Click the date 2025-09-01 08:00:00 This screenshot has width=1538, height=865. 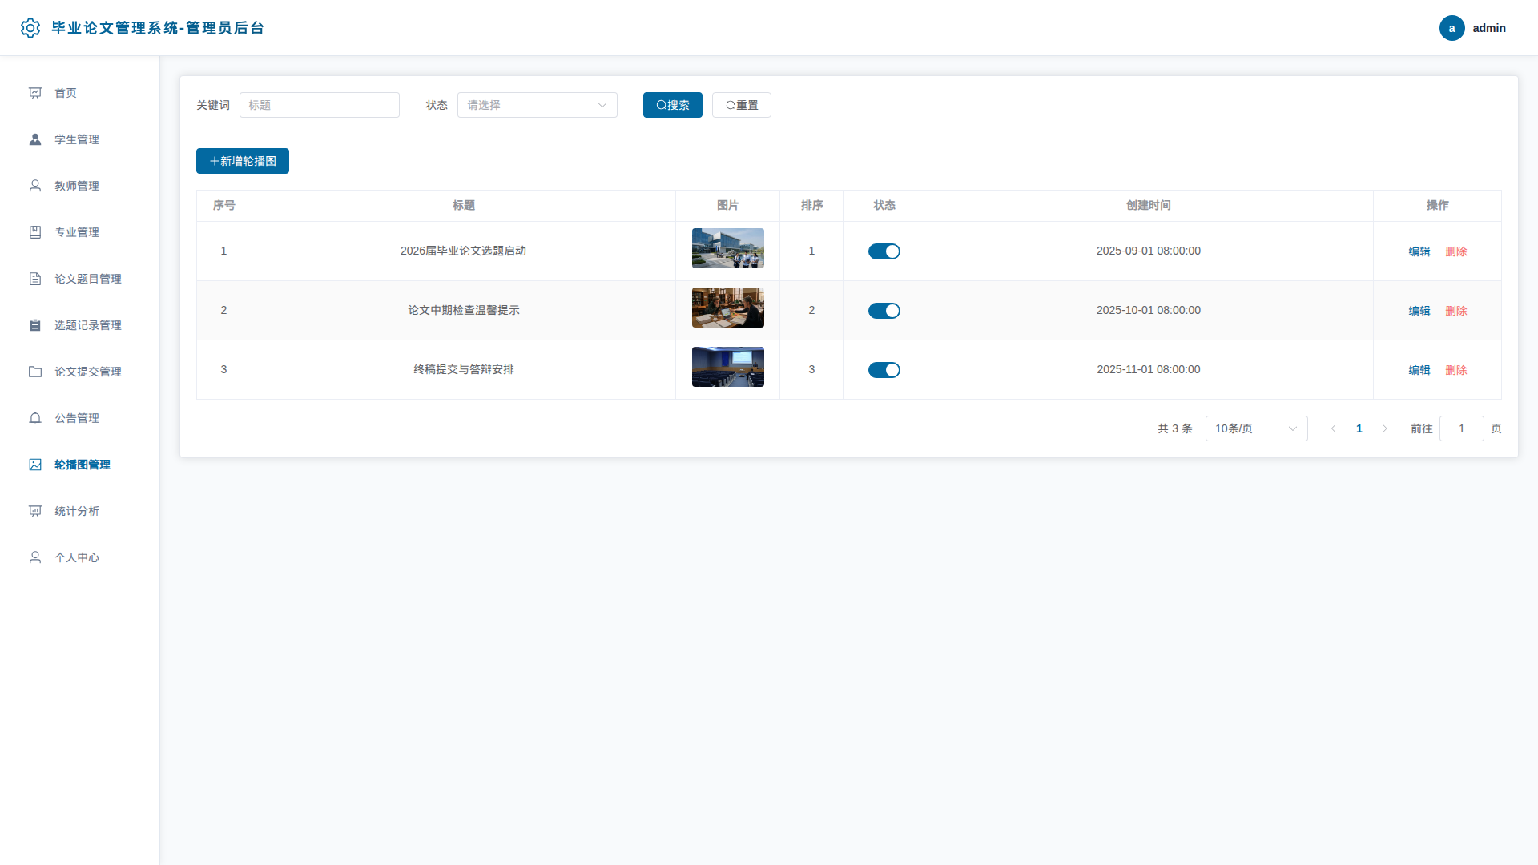pos(1148,251)
